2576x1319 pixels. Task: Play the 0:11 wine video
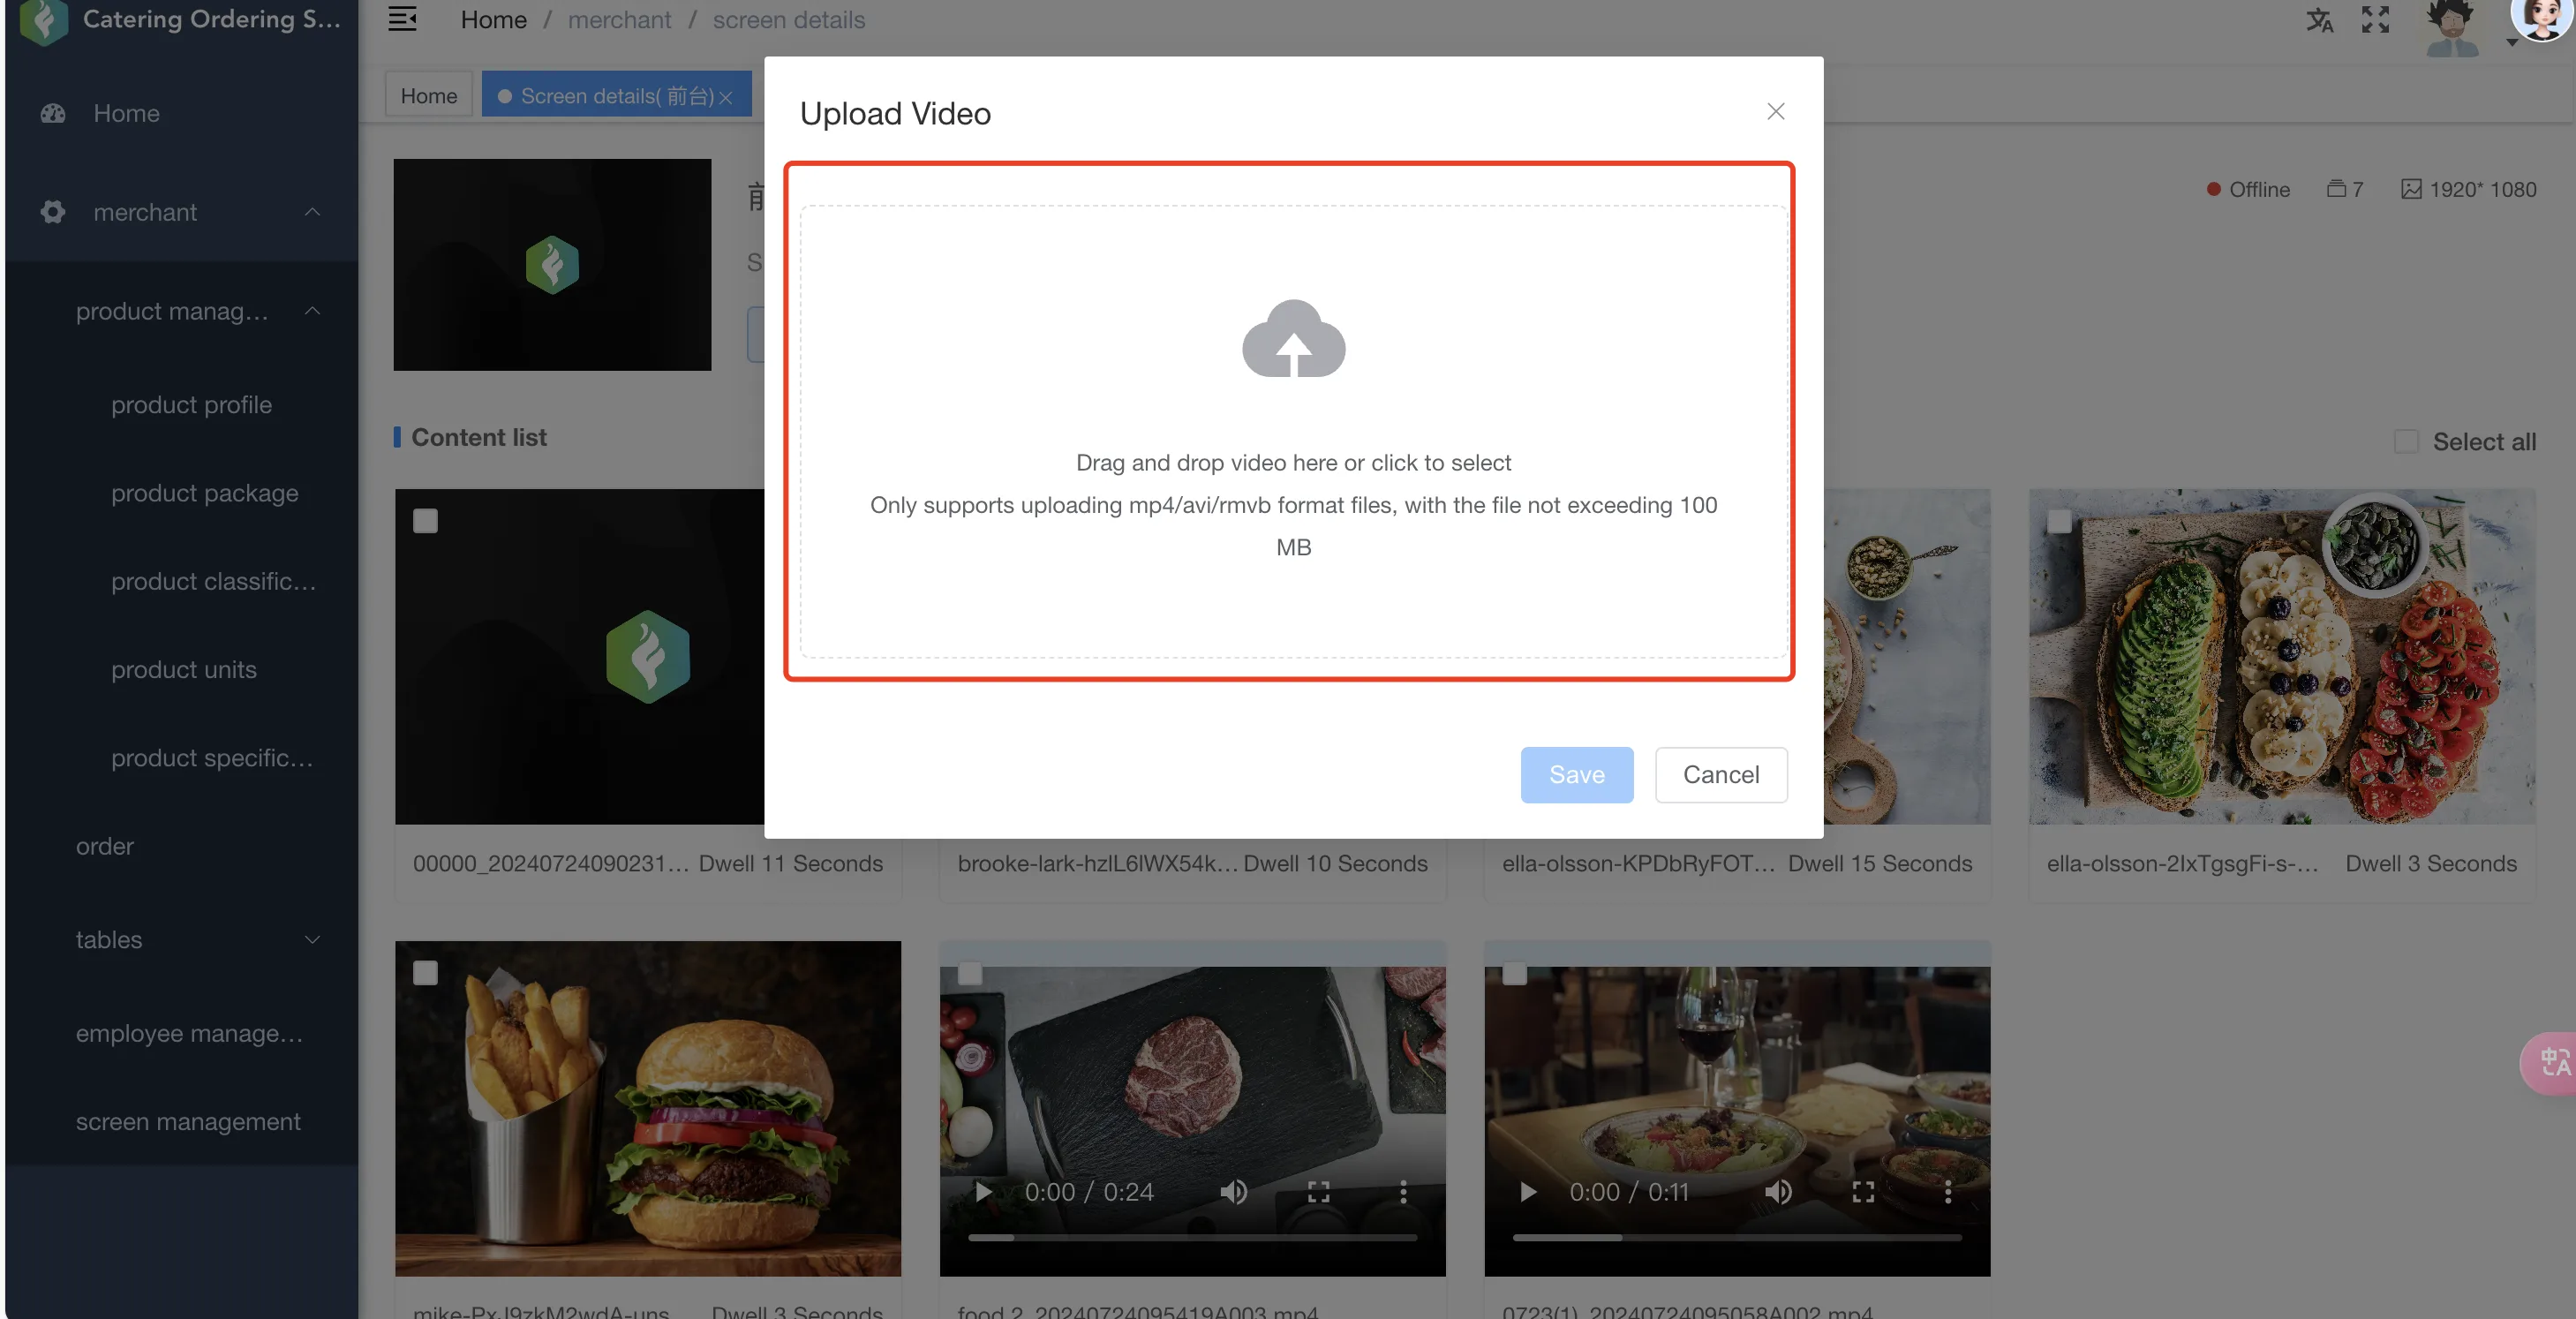click(x=1528, y=1191)
